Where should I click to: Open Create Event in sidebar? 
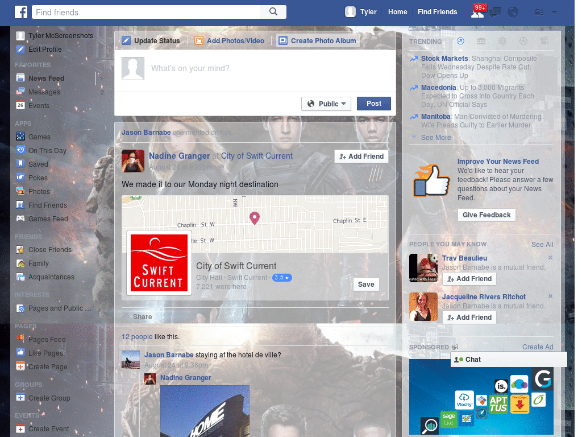coord(49,429)
